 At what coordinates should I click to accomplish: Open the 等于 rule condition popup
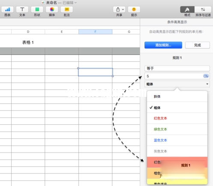pyautogui.click(x=177, y=69)
